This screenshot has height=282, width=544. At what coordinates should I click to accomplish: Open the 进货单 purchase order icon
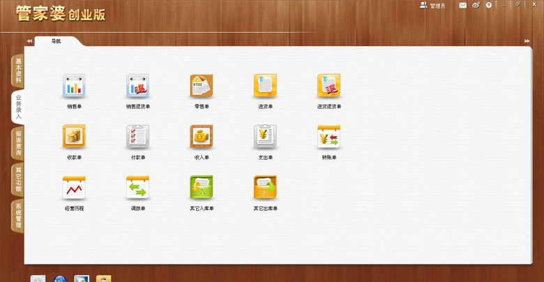pyautogui.click(x=265, y=86)
